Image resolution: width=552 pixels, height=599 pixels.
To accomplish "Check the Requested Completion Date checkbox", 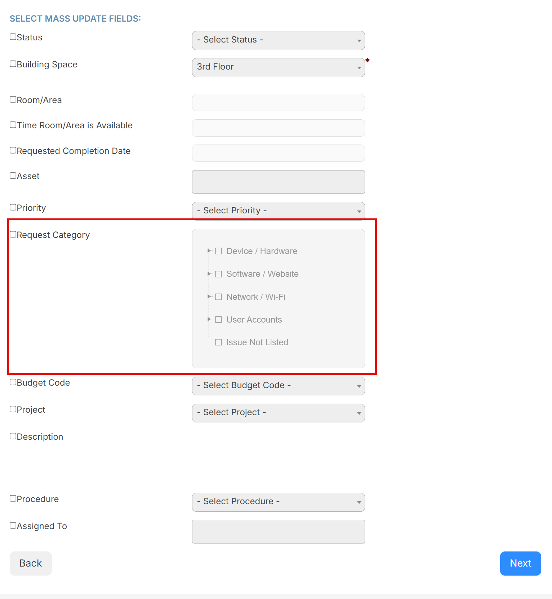I will [x=13, y=150].
